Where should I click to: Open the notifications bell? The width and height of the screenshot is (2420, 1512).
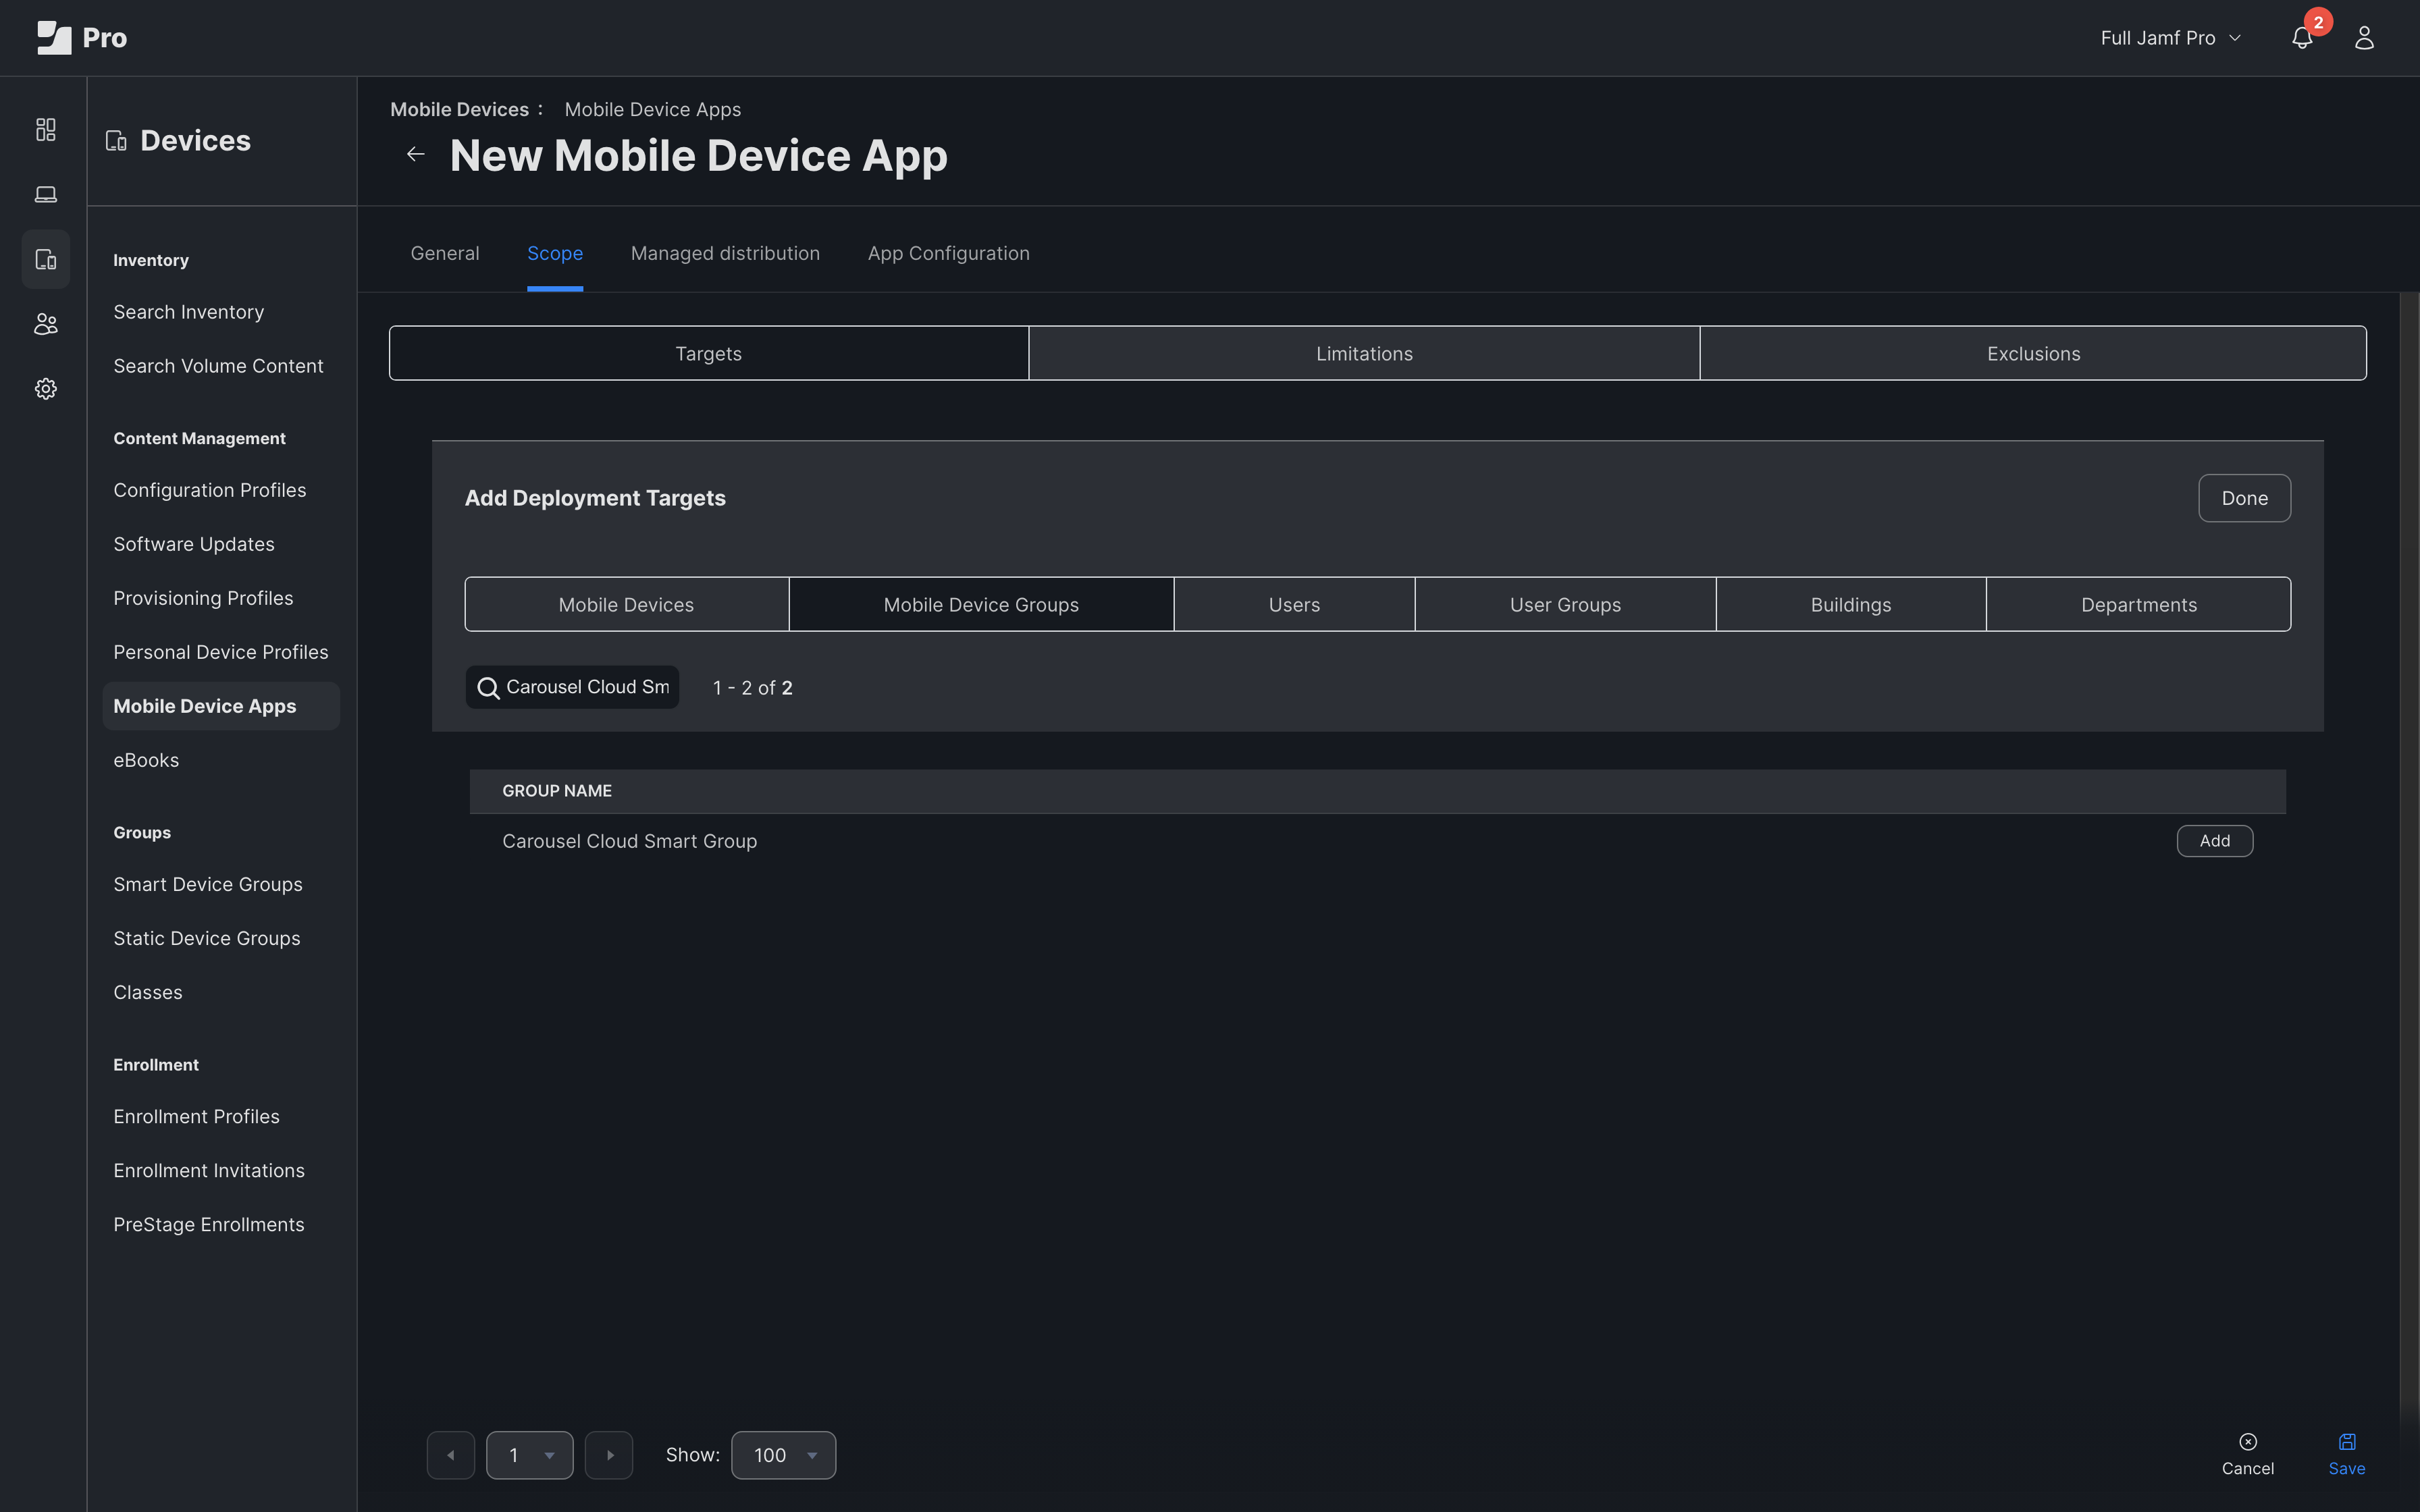coord(2302,38)
